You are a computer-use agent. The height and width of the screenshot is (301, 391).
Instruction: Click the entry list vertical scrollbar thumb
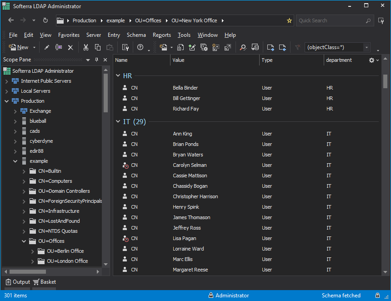[x=385, y=81]
